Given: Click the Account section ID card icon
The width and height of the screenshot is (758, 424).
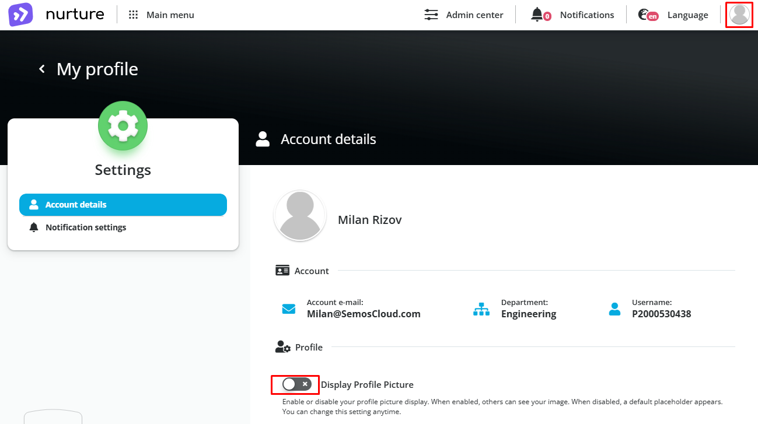Looking at the screenshot, I should 282,271.
